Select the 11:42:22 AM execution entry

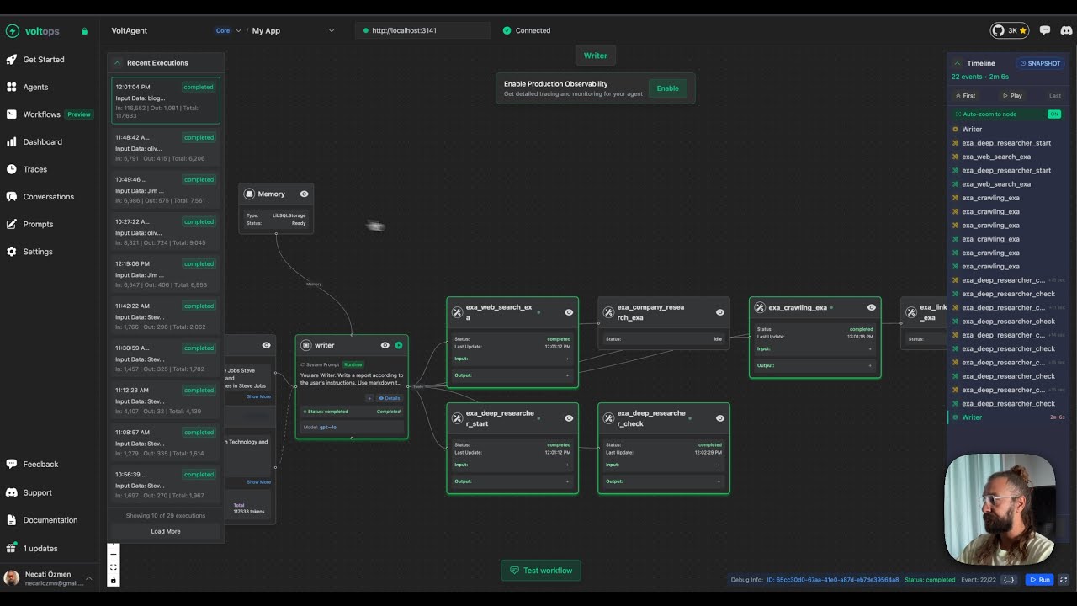tap(166, 316)
